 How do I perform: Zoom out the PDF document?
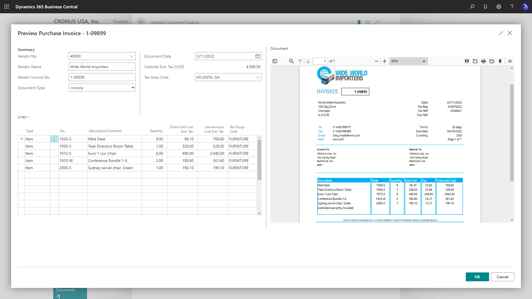[377, 61]
